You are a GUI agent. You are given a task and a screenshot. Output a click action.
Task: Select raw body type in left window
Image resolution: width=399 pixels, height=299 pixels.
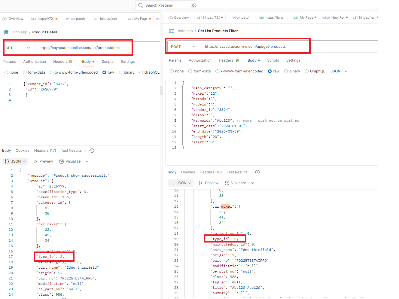[104, 72]
